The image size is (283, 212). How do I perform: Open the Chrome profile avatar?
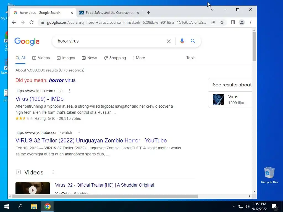pos(242,22)
